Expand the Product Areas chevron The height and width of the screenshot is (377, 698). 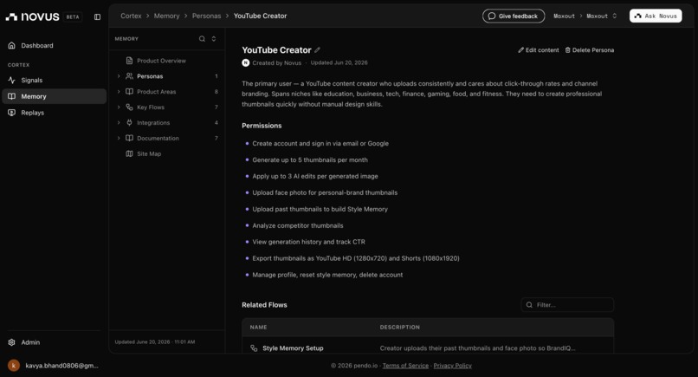click(119, 92)
